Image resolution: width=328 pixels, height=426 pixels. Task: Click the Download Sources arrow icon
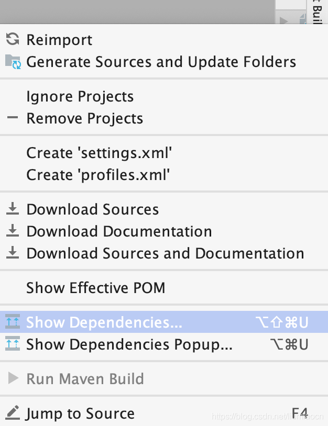pyautogui.click(x=13, y=208)
